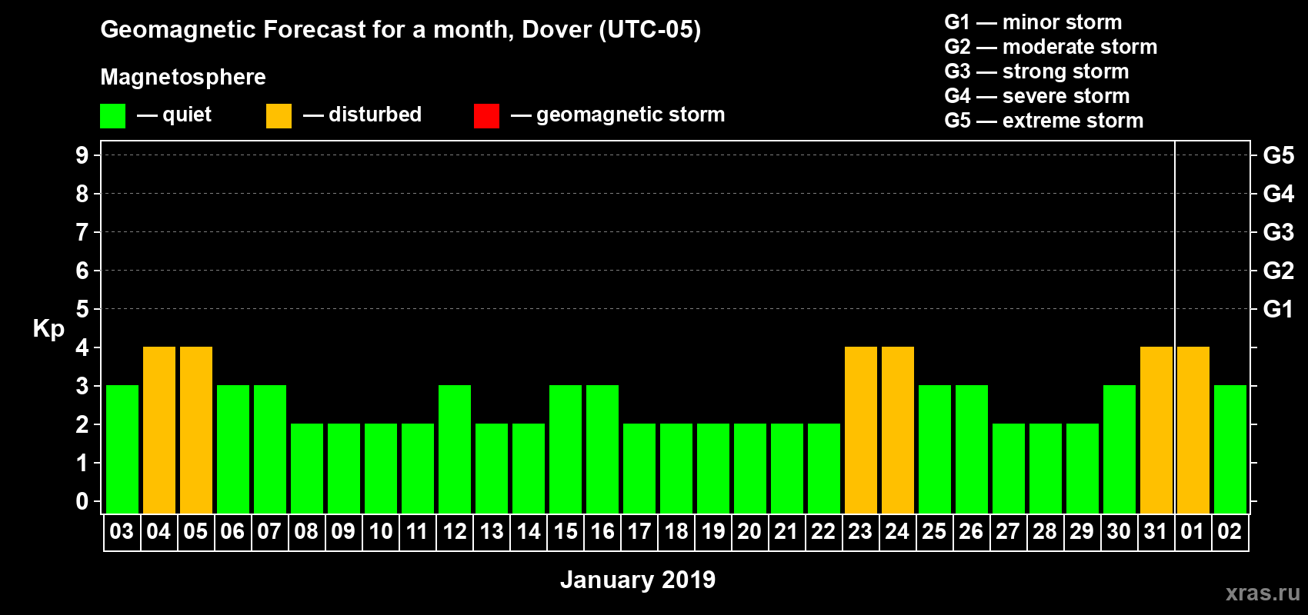Click the G5 axis label
The image size is (1308, 615).
[1279, 155]
